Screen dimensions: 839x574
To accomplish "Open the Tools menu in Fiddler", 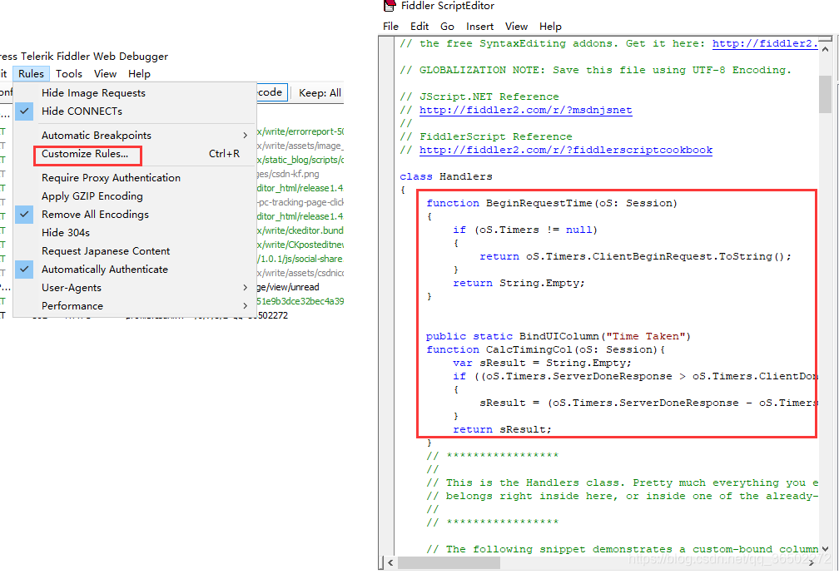I will point(69,74).
